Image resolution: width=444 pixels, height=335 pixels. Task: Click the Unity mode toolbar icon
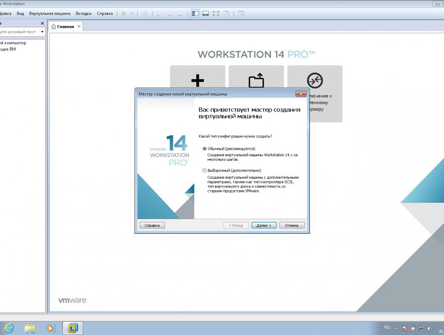226,13
